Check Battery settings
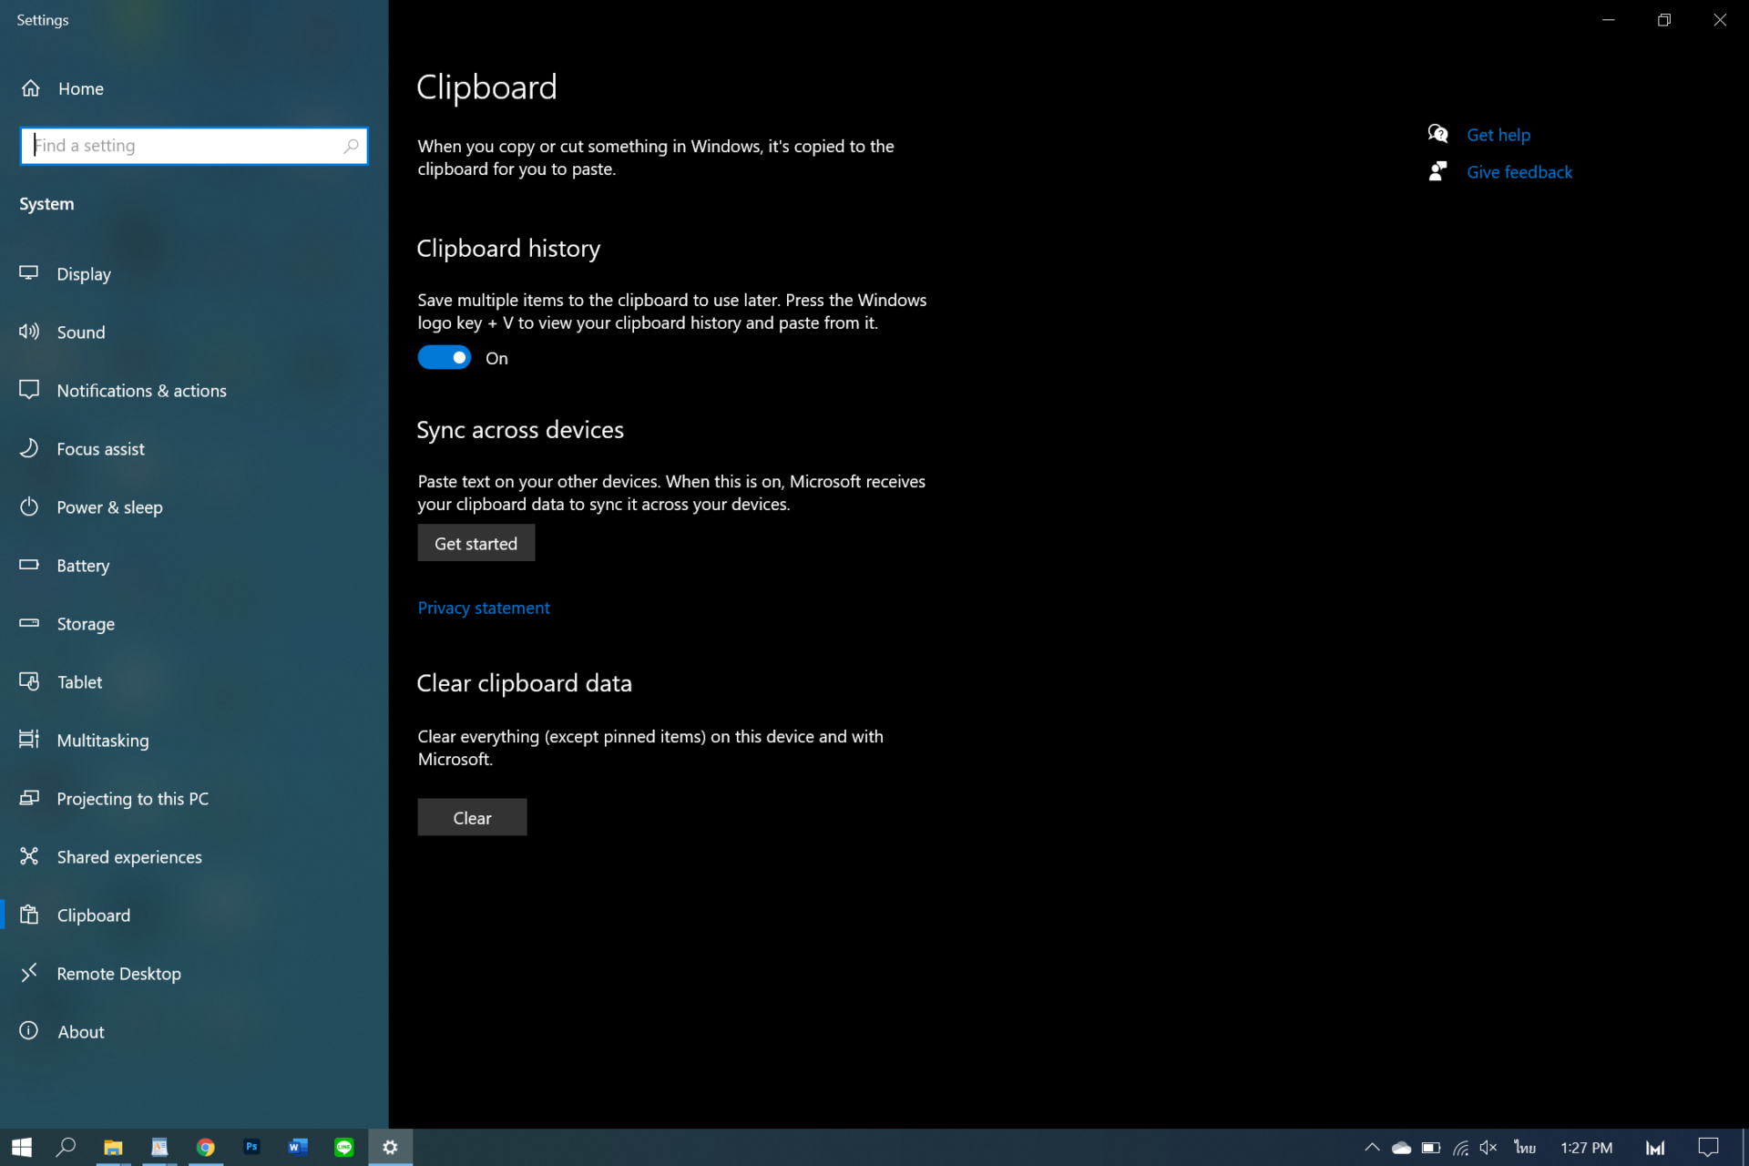1749x1166 pixels. [83, 565]
